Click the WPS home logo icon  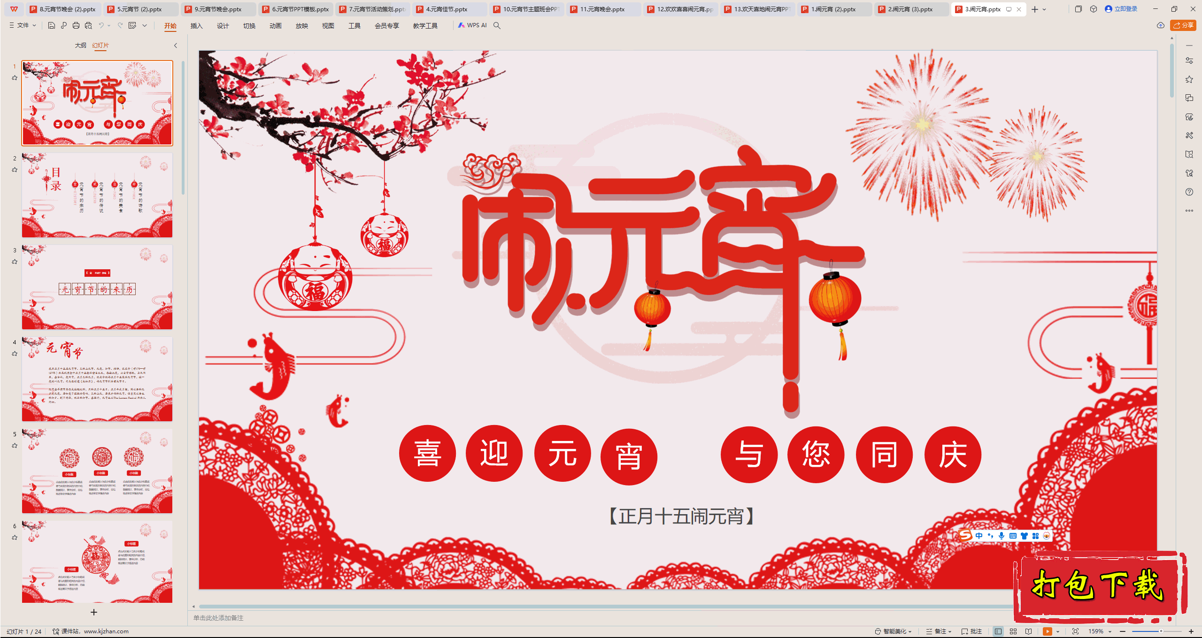tap(14, 9)
